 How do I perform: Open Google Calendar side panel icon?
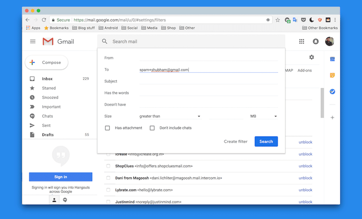point(332,59)
